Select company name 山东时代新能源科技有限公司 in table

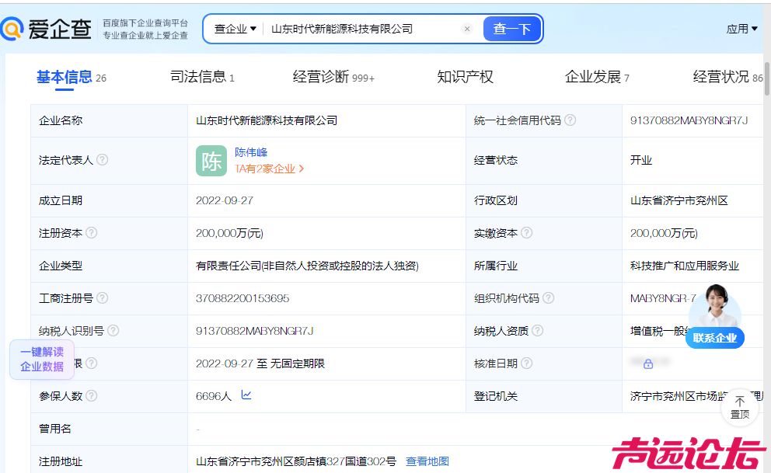267,120
